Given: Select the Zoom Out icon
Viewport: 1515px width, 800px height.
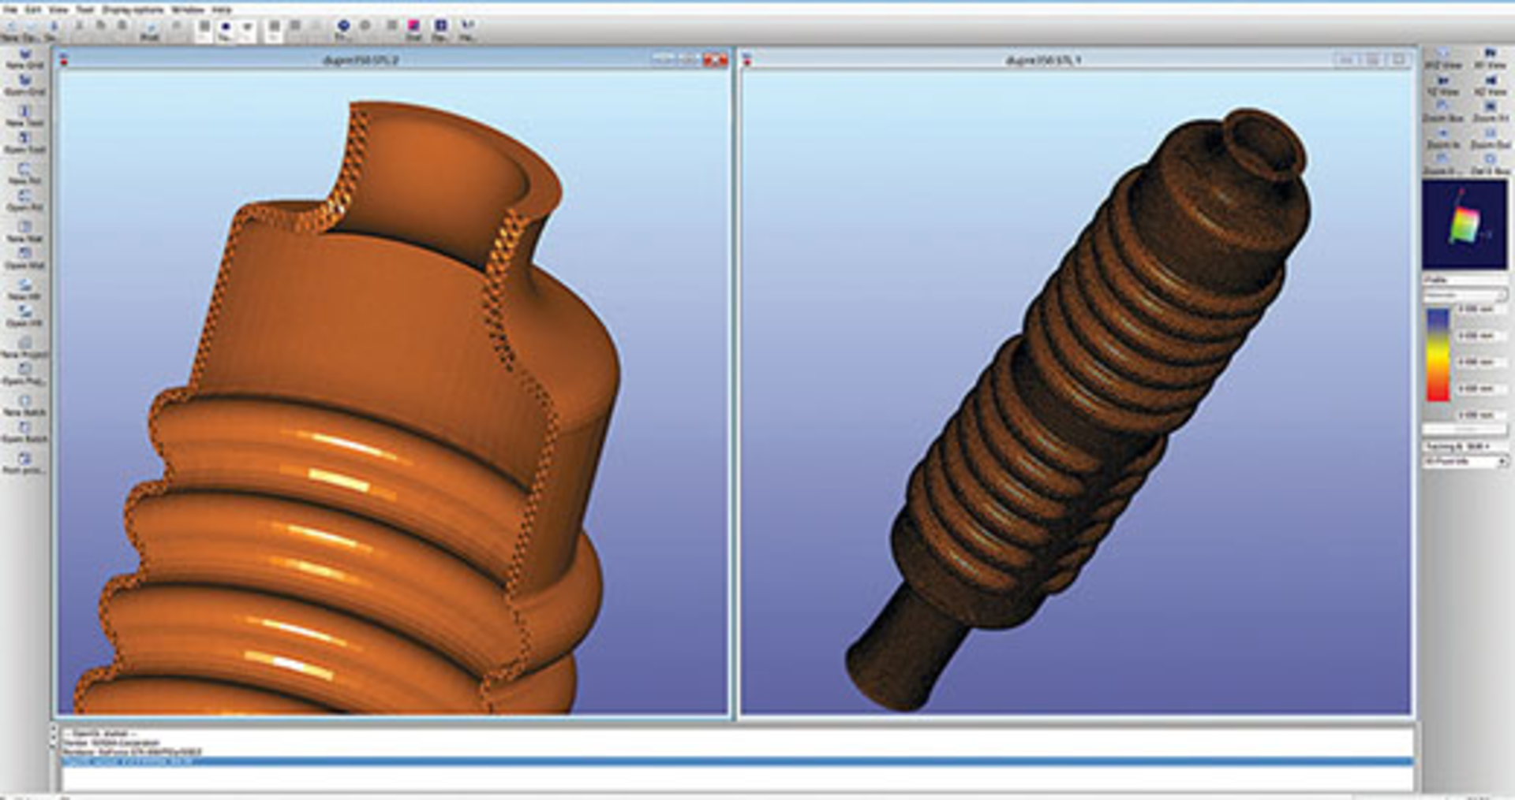Looking at the screenshot, I should coord(1491,134).
